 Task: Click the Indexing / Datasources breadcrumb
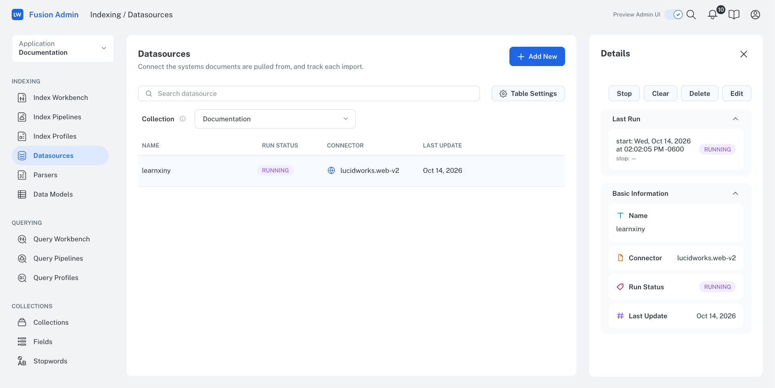click(x=131, y=15)
